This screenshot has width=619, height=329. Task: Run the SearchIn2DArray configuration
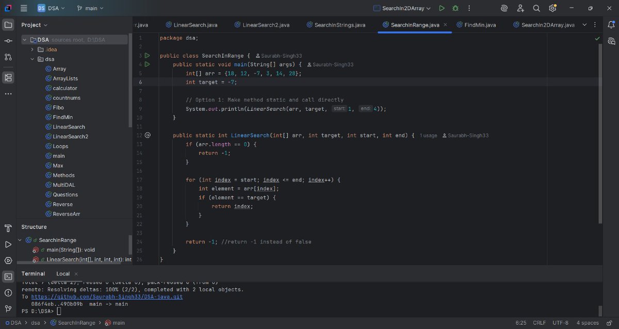[442, 8]
